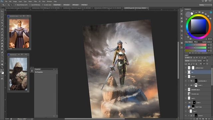
Task: Select the Dodge tool
Action: [2, 49]
